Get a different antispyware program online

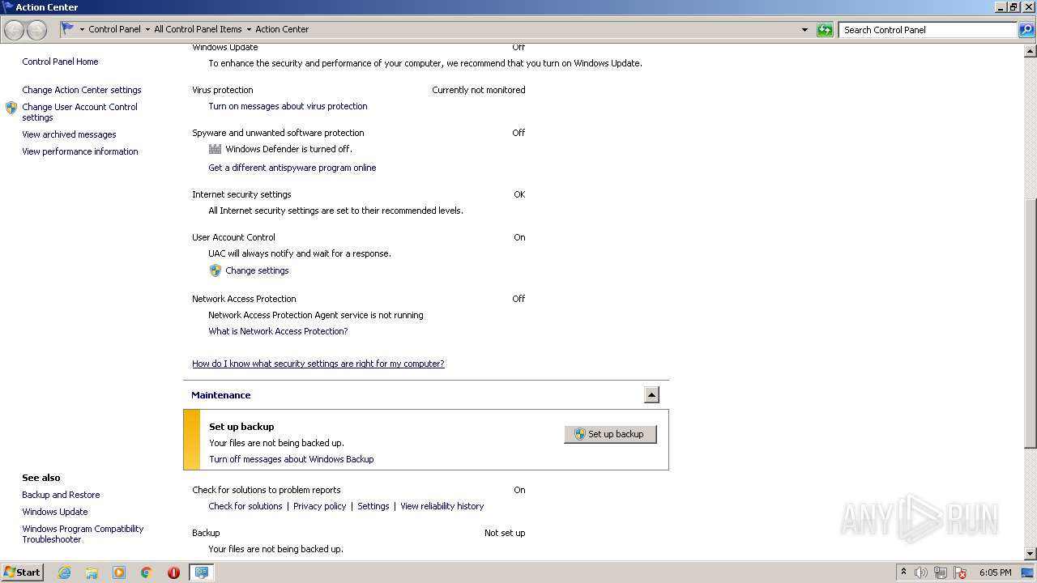(x=292, y=168)
